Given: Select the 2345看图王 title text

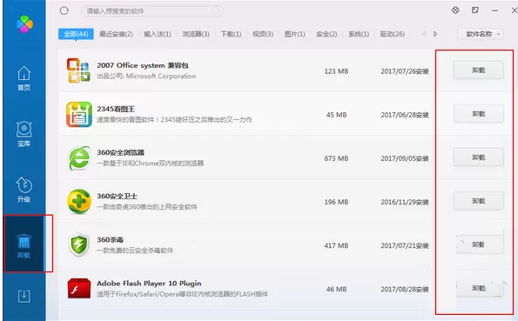Looking at the screenshot, I should tap(116, 109).
